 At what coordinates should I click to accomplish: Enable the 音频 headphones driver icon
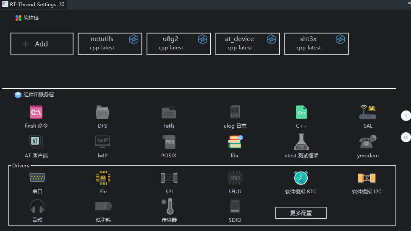[37, 206]
